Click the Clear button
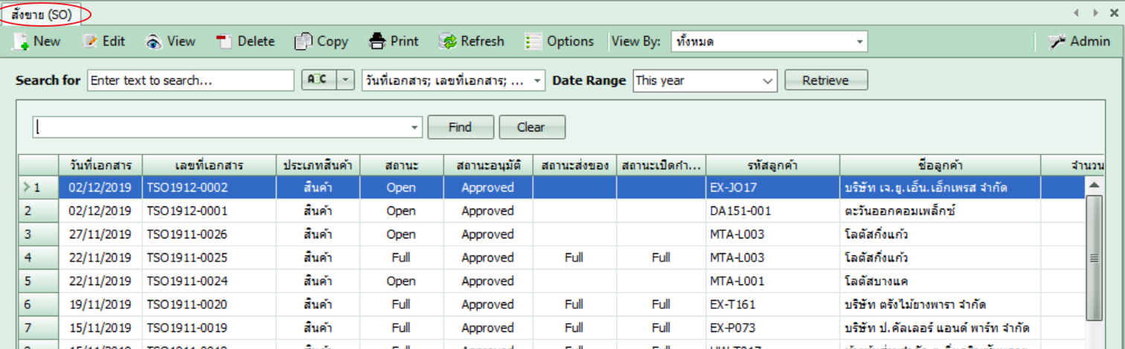The image size is (1125, 349). pyautogui.click(x=531, y=127)
